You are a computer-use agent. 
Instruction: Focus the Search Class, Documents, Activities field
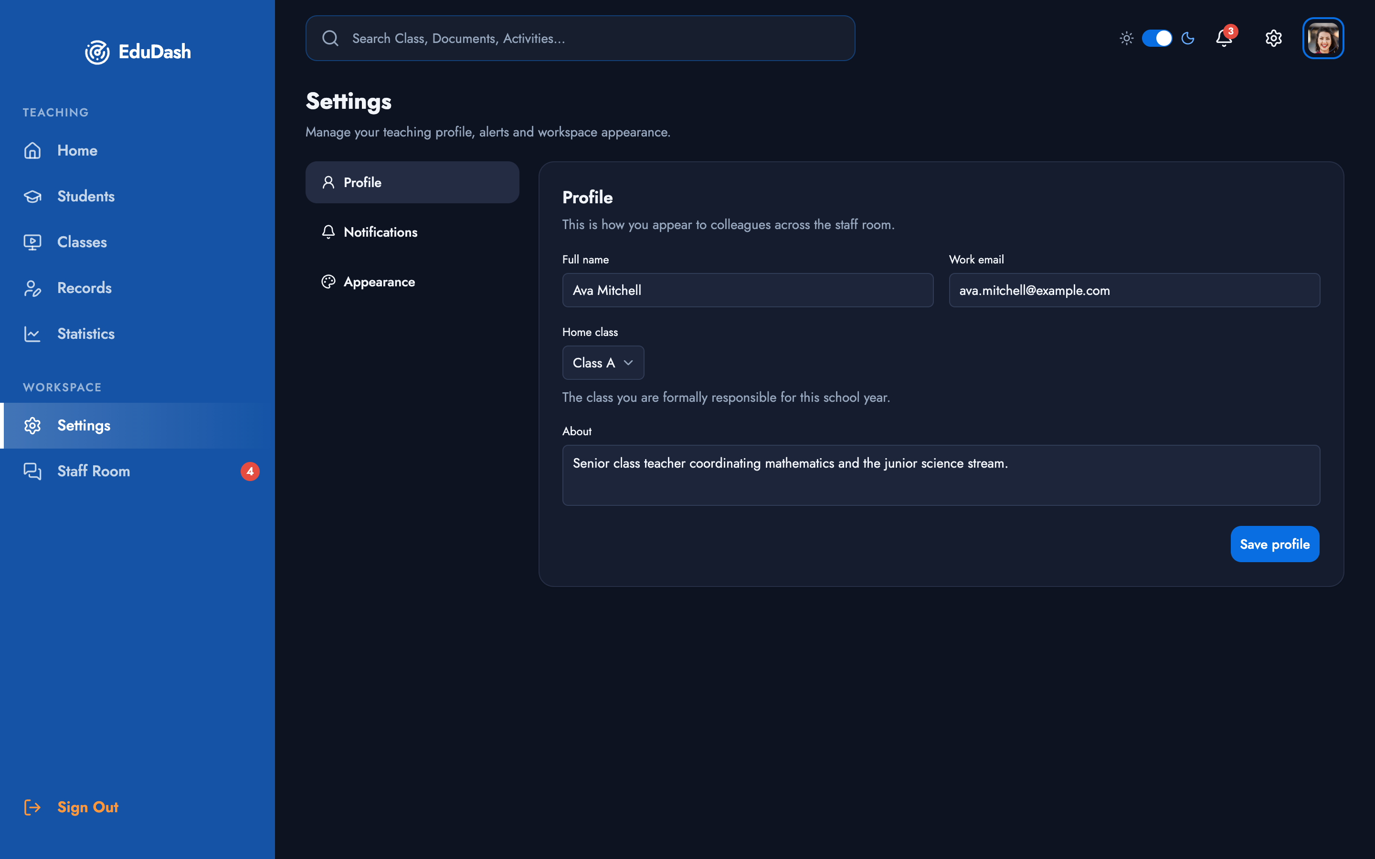click(x=580, y=38)
